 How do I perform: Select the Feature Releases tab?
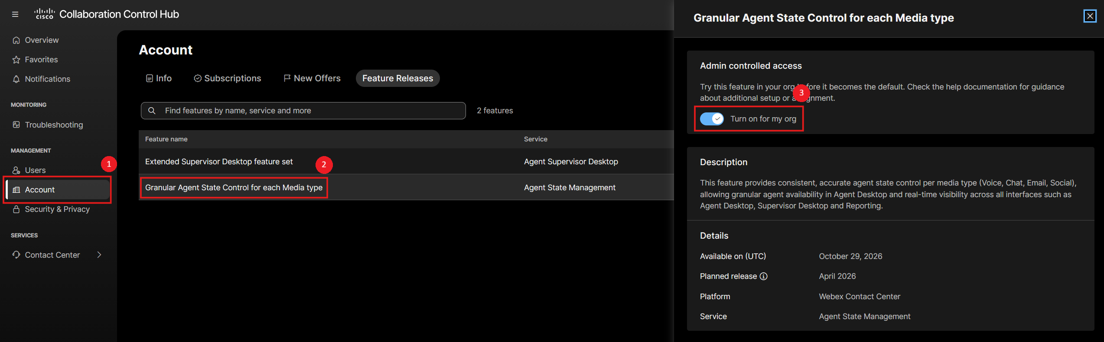(397, 78)
